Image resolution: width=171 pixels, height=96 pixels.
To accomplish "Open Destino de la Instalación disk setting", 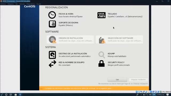I will click(x=69, y=55).
